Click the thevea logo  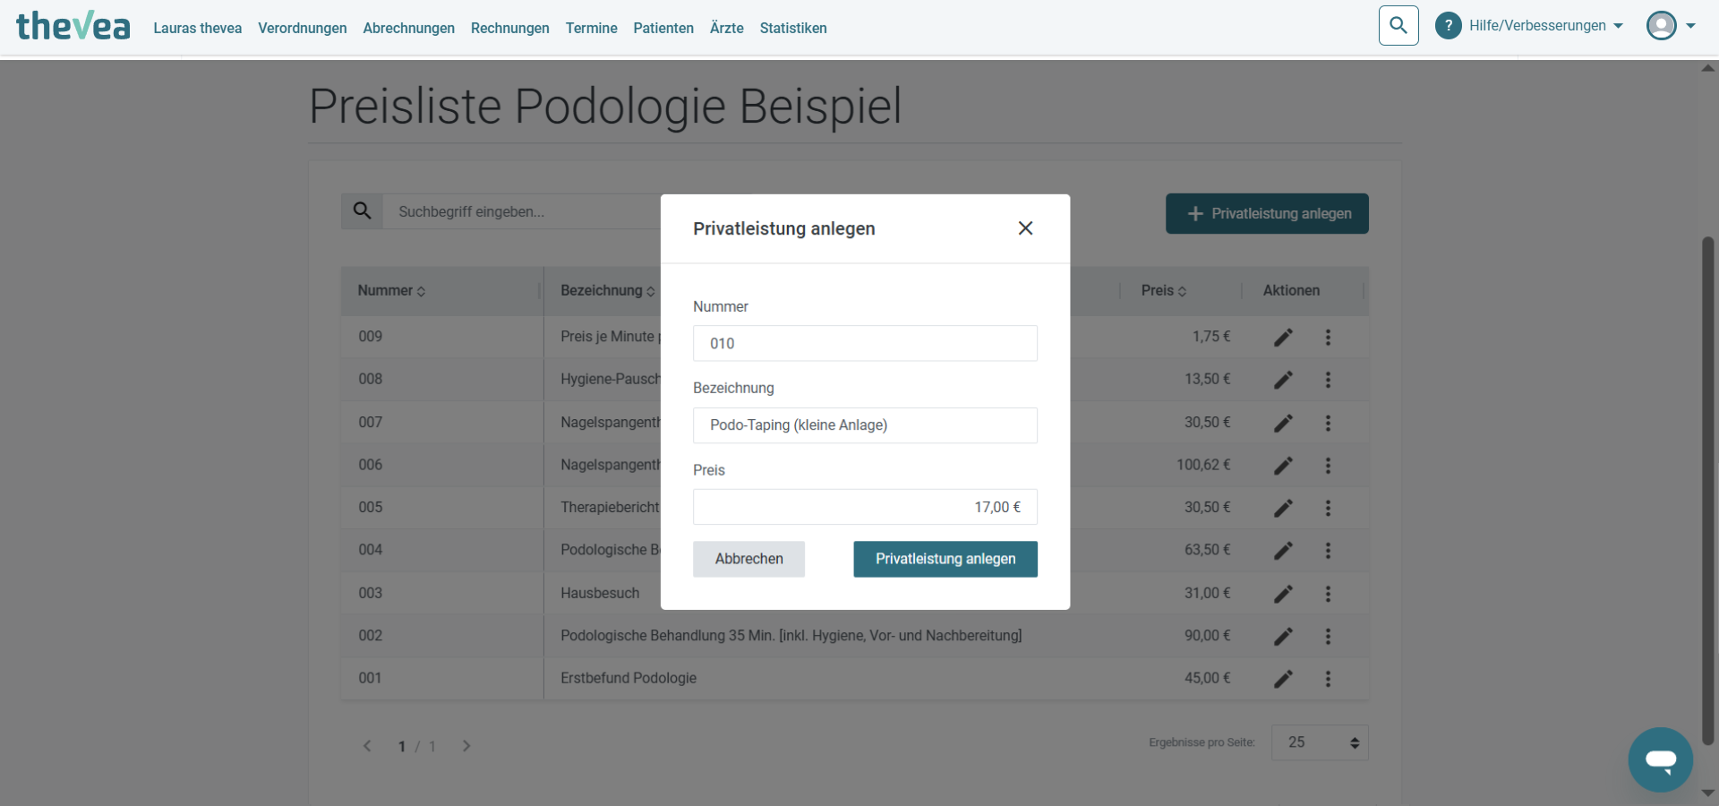[73, 27]
